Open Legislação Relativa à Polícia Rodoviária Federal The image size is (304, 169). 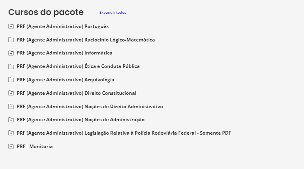point(124,133)
